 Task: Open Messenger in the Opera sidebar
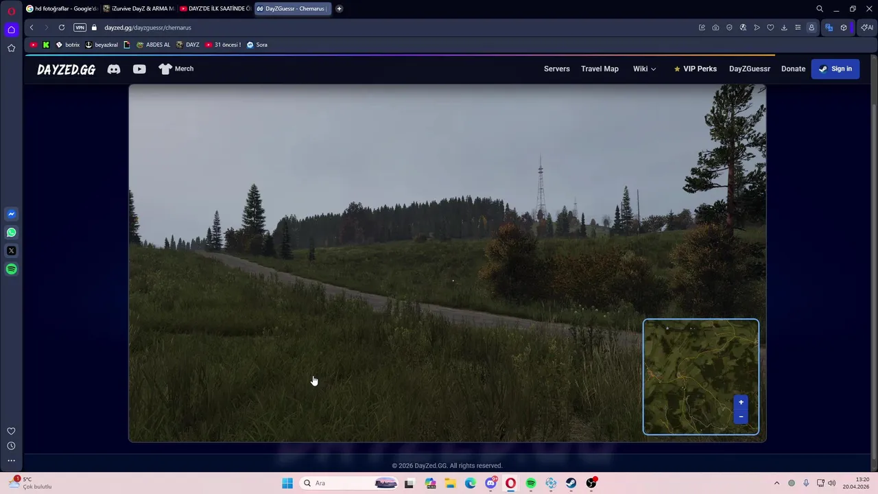pos(11,214)
